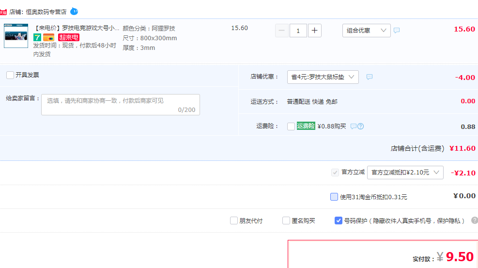
Task: Click the quantity input field showing 1
Action: (x=298, y=31)
